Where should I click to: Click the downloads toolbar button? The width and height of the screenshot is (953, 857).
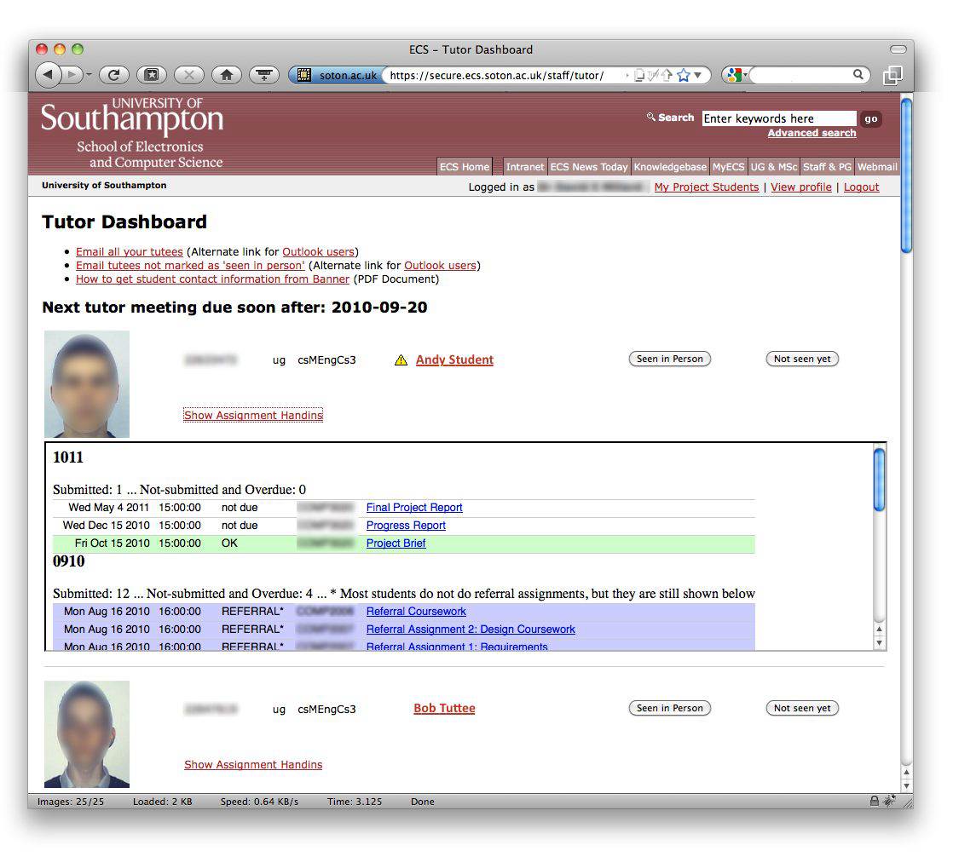click(x=263, y=75)
